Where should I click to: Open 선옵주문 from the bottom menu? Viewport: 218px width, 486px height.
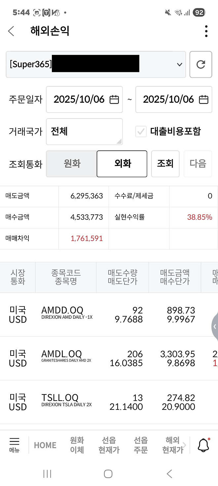(140, 445)
